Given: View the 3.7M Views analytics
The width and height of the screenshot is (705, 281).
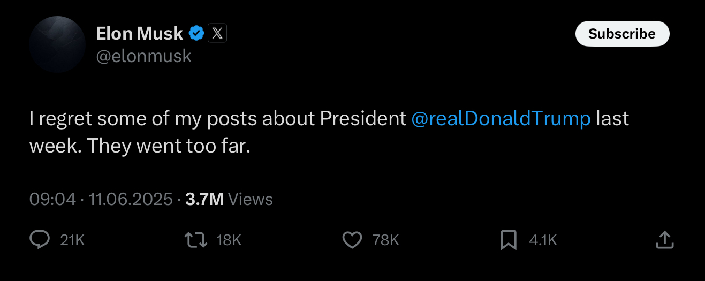Looking at the screenshot, I should click(x=229, y=200).
